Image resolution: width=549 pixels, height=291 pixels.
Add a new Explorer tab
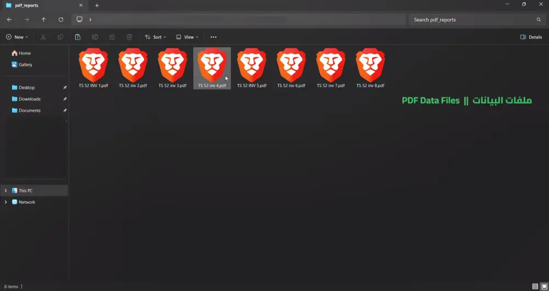(x=97, y=5)
